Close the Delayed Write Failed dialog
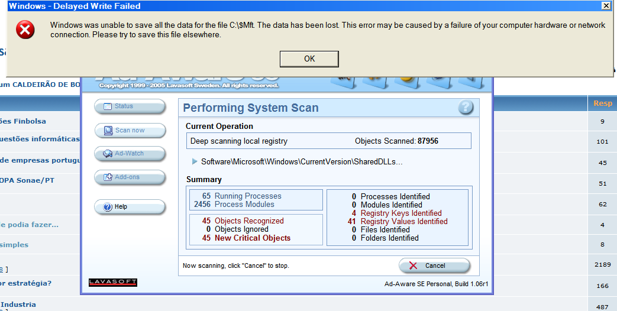 pyautogui.click(x=606, y=5)
